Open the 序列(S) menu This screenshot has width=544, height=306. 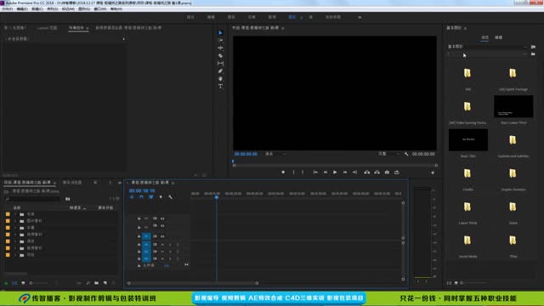tap(52, 9)
